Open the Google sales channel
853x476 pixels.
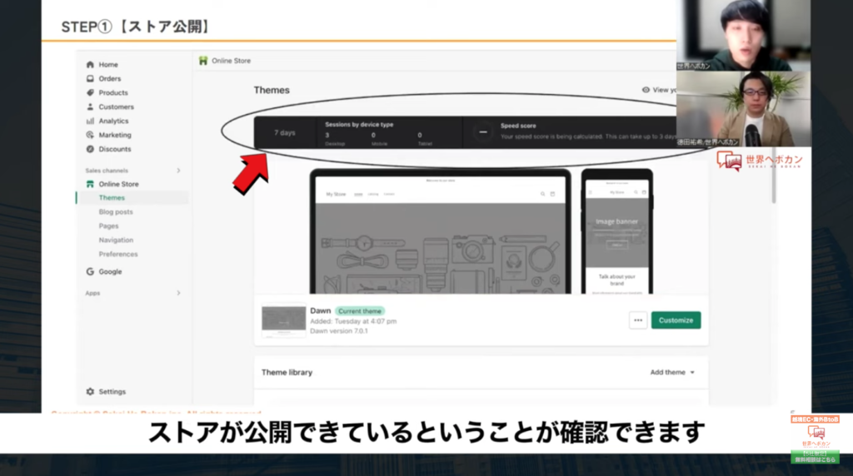(111, 271)
